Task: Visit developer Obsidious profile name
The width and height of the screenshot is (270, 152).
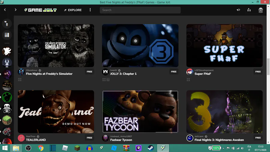Action: [x=31, y=70]
